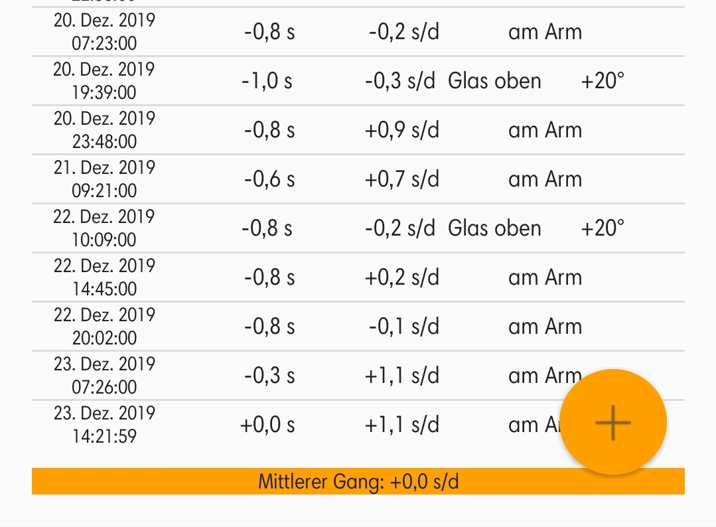Tap the +0,0 s deviation value
Viewport: 716px width, 527px height.
click(x=267, y=425)
